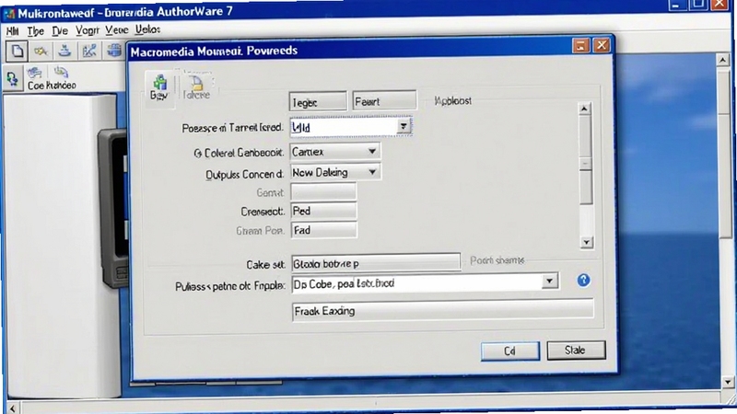Viewport: 737px width, 414px height.
Task: Click the second main toolbar icon beside new document
Action: coord(41,52)
